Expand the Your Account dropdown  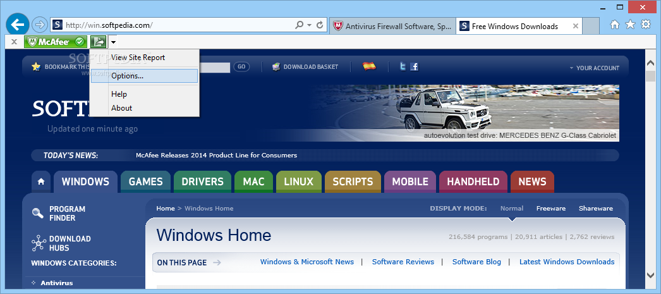point(595,68)
